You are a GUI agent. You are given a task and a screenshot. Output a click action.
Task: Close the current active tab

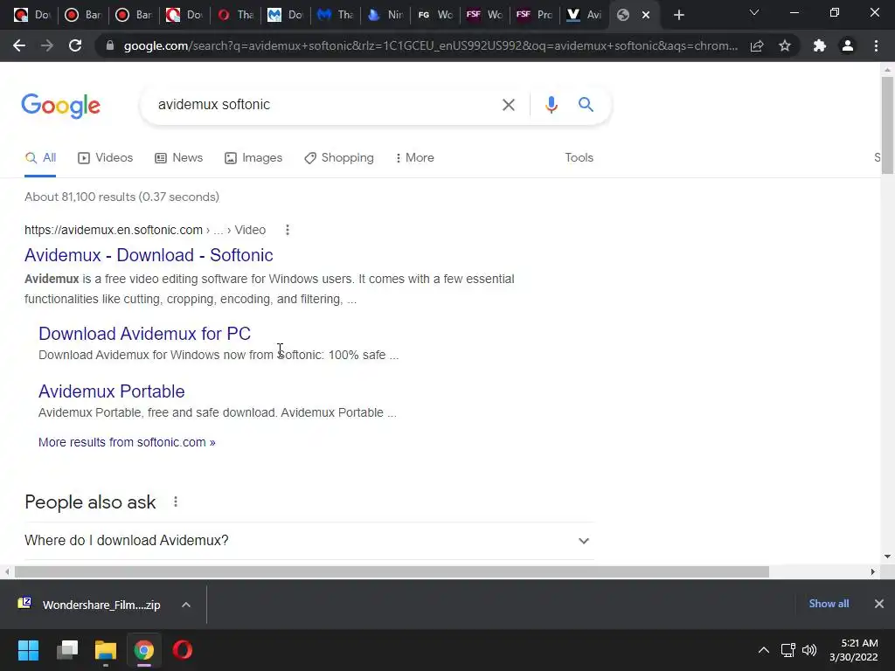click(646, 15)
